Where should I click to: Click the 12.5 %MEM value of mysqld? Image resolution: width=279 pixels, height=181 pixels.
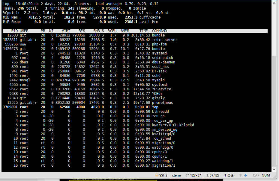point(125,80)
